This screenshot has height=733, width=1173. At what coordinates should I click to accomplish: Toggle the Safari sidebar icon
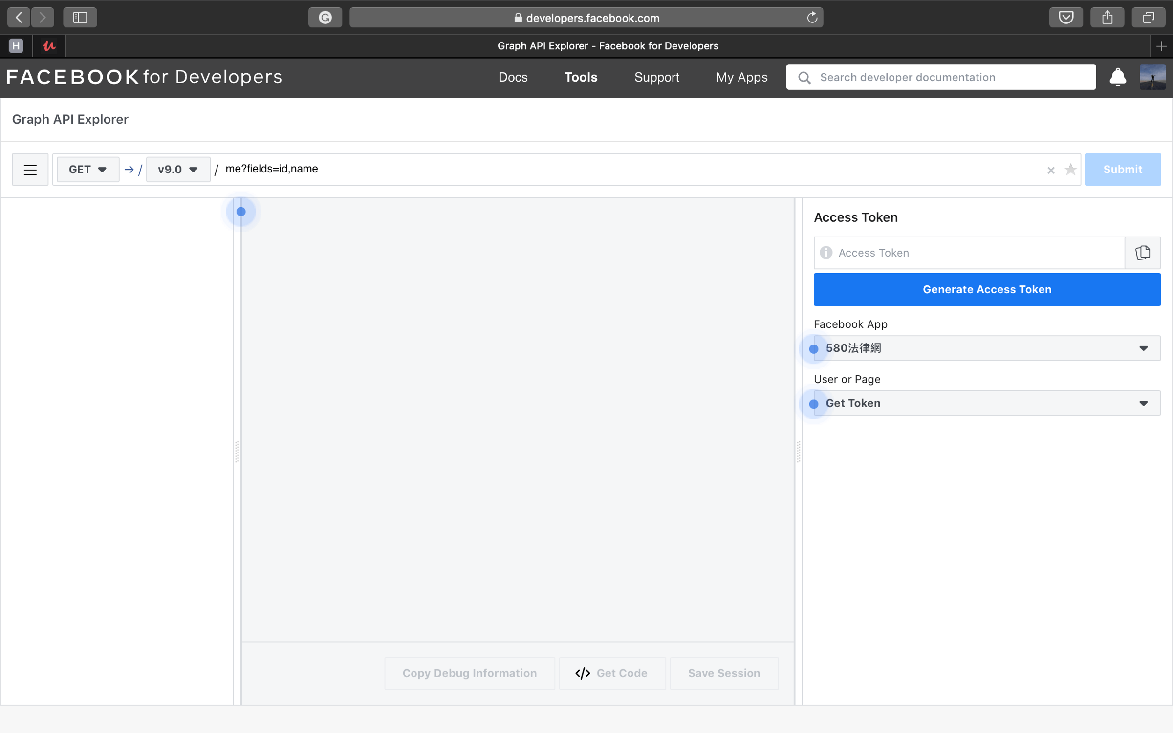pyautogui.click(x=80, y=18)
